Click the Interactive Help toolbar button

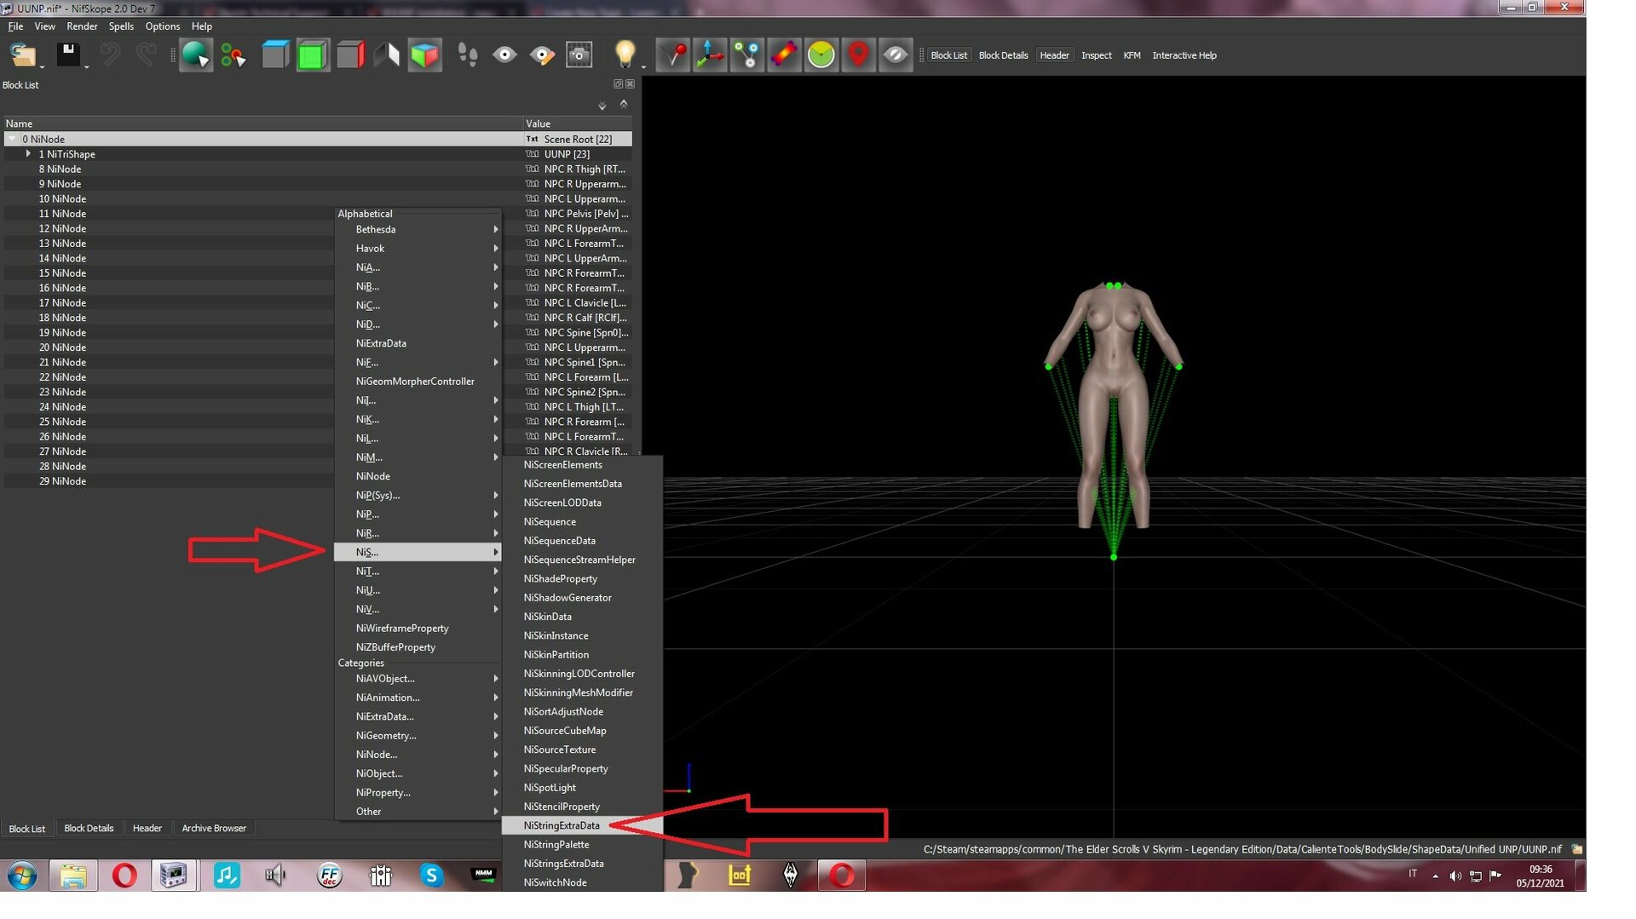[x=1184, y=55]
